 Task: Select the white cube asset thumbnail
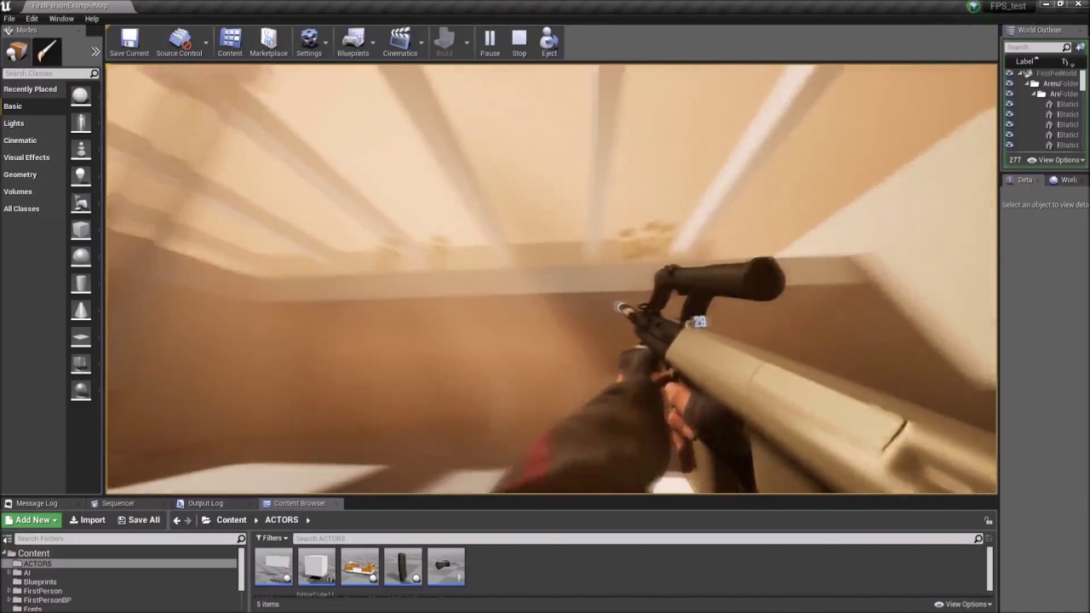point(317,567)
